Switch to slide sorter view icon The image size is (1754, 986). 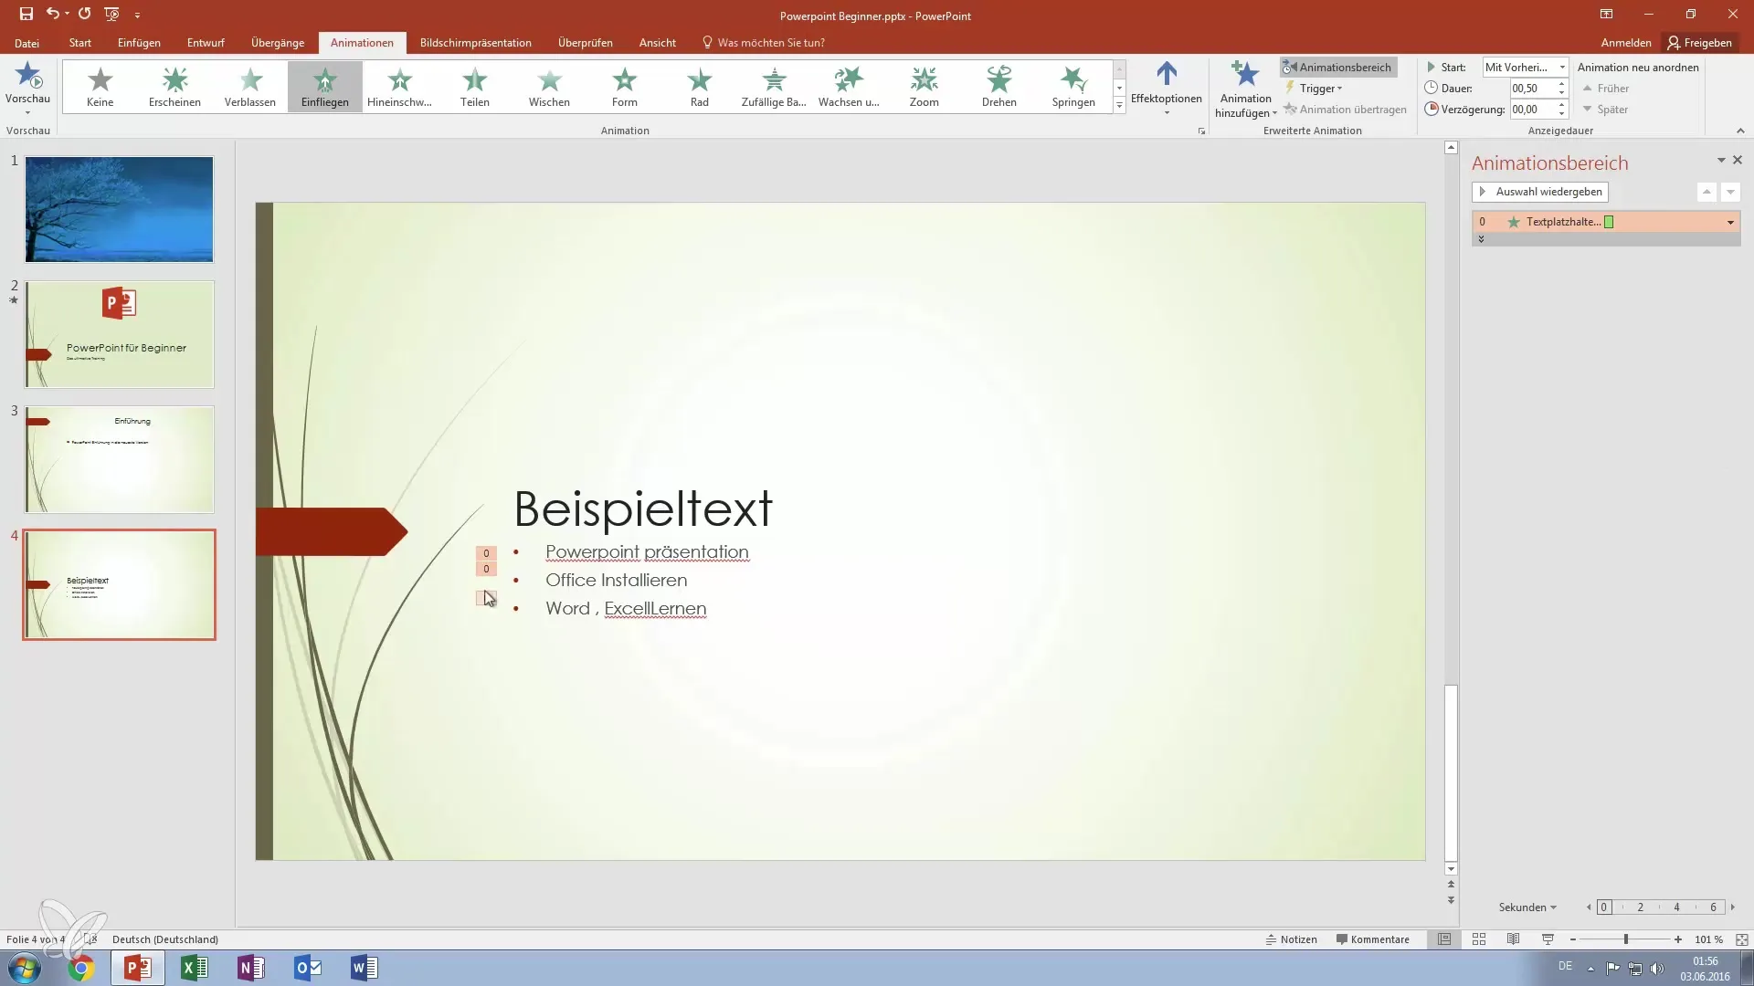point(1479,939)
